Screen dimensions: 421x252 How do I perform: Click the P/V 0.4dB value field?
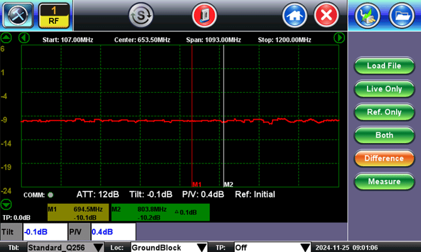coord(113,232)
